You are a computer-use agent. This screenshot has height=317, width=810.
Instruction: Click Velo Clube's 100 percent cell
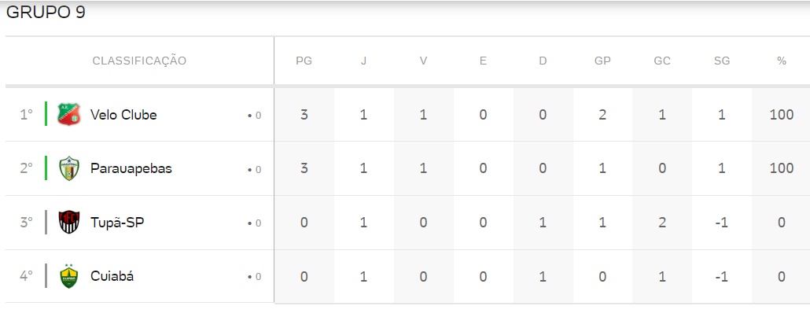(x=781, y=114)
